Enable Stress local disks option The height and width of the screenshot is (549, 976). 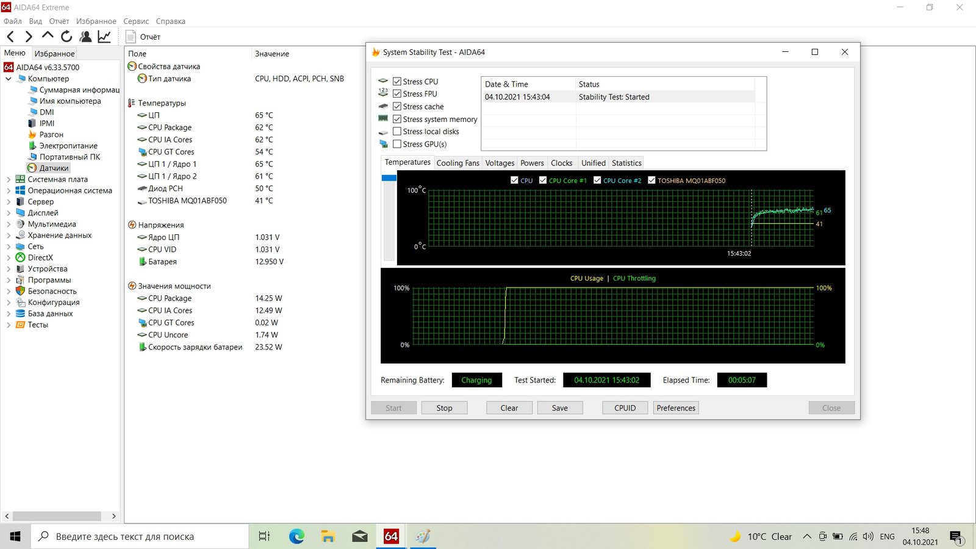(397, 132)
